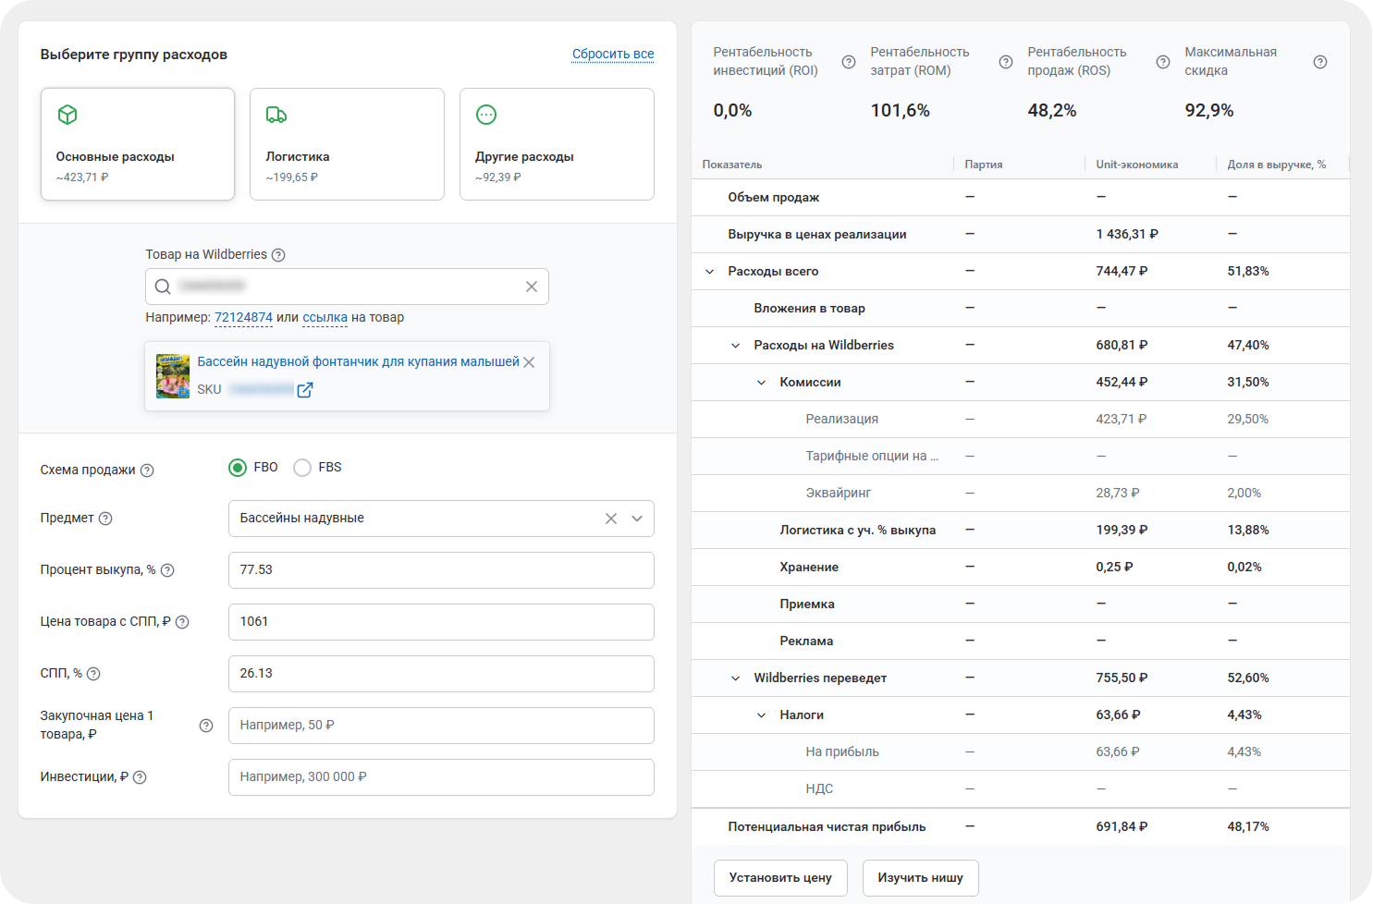This screenshot has height=904, width=1373.
Task: Select the FBO sales scheme
Action: tap(238, 468)
